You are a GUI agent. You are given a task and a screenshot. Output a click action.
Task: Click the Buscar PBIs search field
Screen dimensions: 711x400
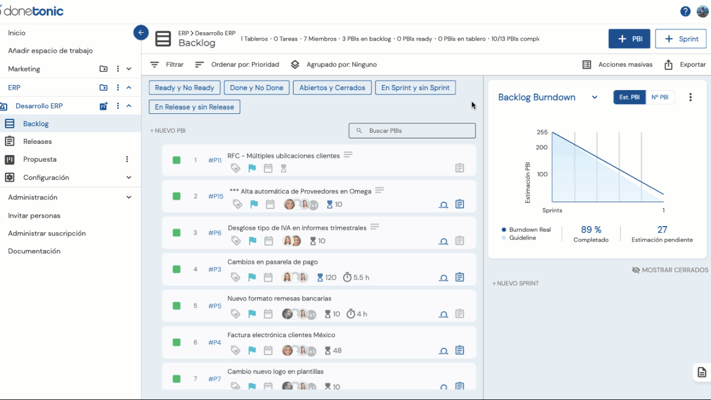click(x=412, y=131)
